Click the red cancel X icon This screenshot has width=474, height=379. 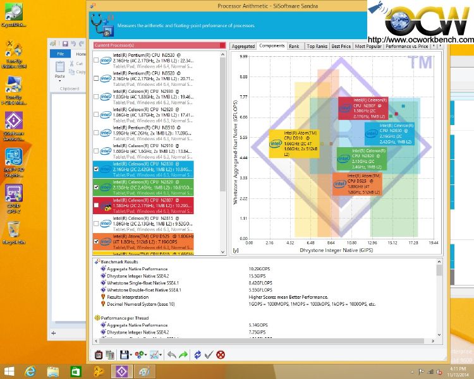click(x=221, y=354)
